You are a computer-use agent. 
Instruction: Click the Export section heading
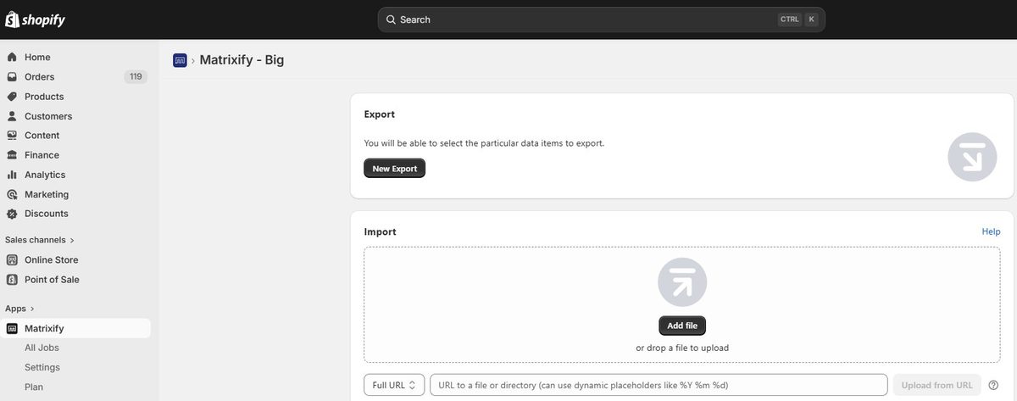380,114
